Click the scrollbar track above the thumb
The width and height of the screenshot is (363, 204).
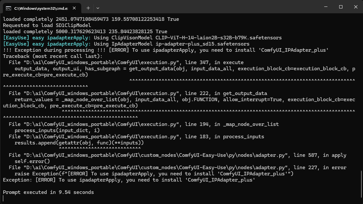tap(361, 98)
